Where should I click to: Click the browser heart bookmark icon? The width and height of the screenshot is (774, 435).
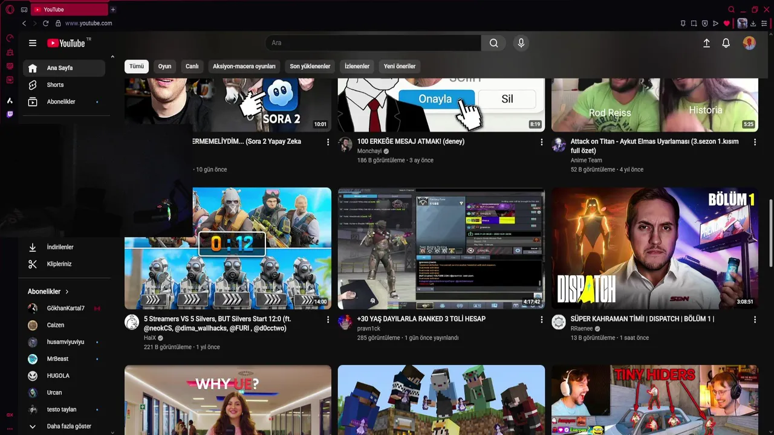[x=726, y=24]
